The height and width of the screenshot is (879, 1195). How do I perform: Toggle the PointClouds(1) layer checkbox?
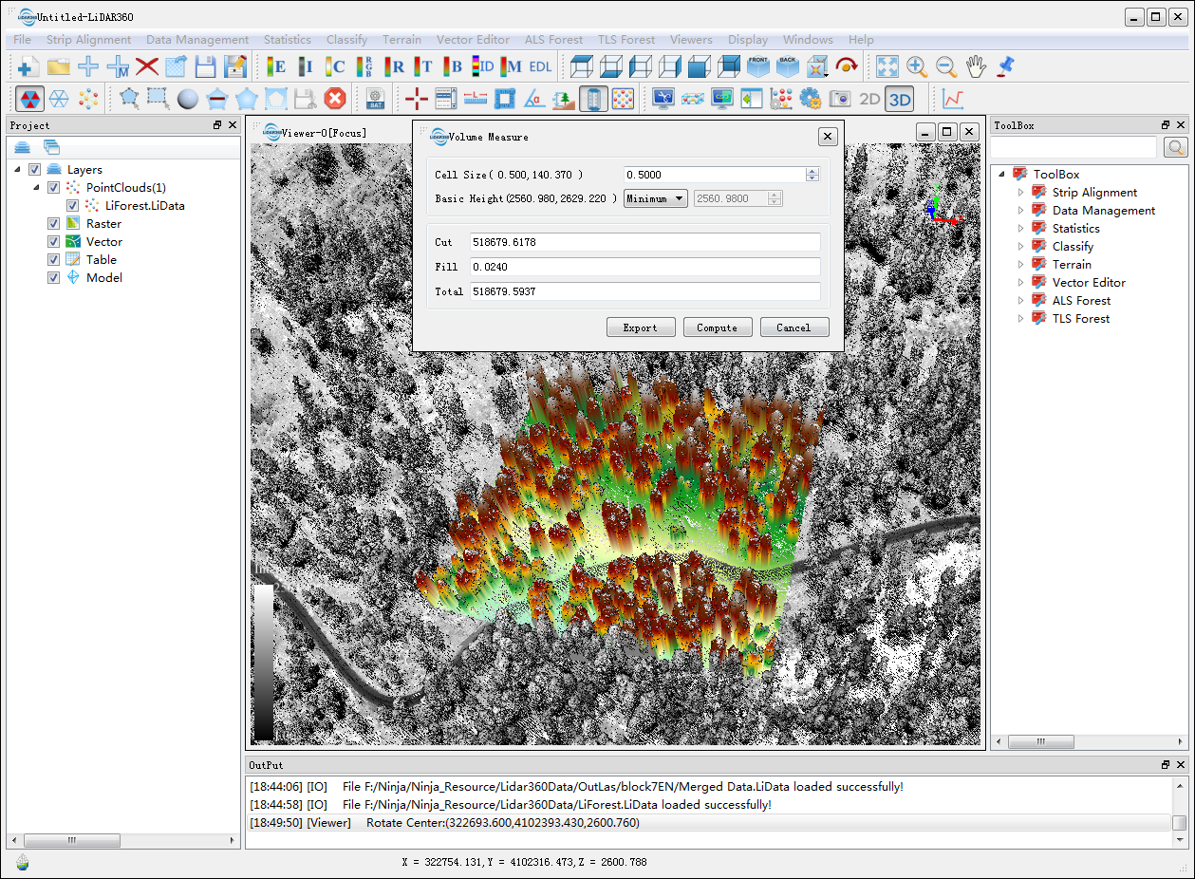point(53,188)
